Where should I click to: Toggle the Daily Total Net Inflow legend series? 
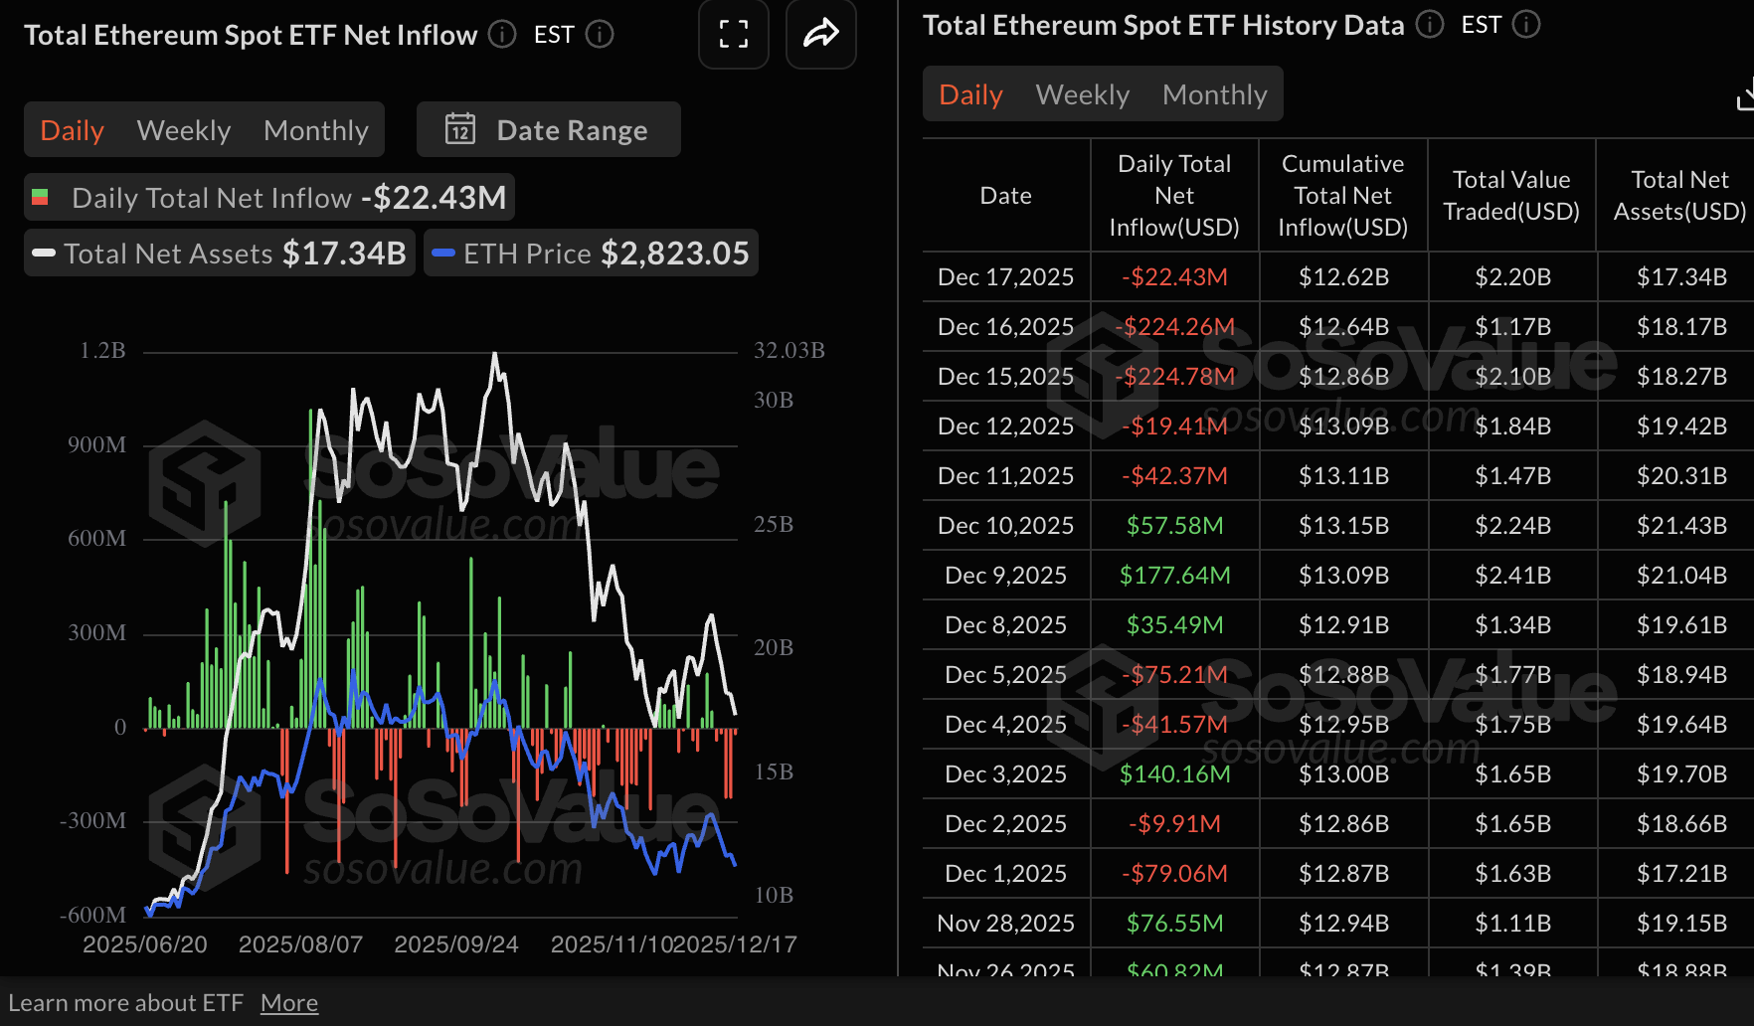(x=268, y=197)
